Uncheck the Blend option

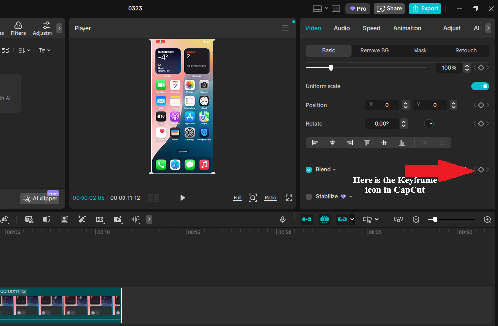pos(309,169)
